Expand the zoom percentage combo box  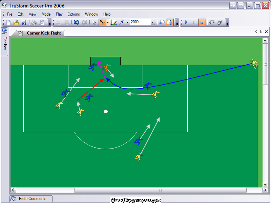tap(153, 22)
